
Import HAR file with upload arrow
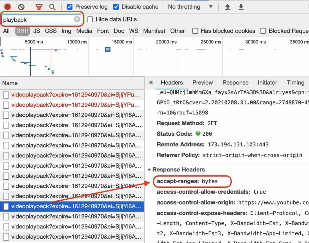(227, 7)
